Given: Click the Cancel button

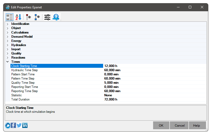Looking at the screenshot, I should pos(180,125).
